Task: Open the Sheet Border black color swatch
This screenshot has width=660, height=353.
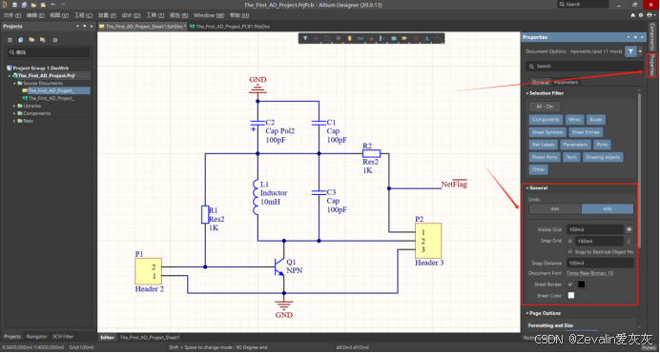Action: point(581,284)
